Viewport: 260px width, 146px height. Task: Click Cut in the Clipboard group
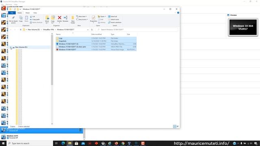[32, 17]
